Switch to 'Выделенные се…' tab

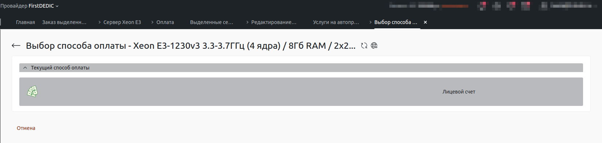click(212, 22)
